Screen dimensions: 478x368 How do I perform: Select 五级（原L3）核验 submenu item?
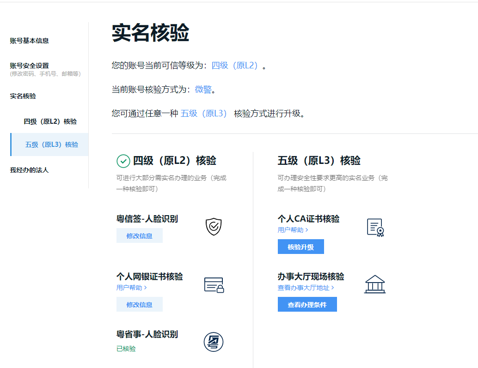52,145
